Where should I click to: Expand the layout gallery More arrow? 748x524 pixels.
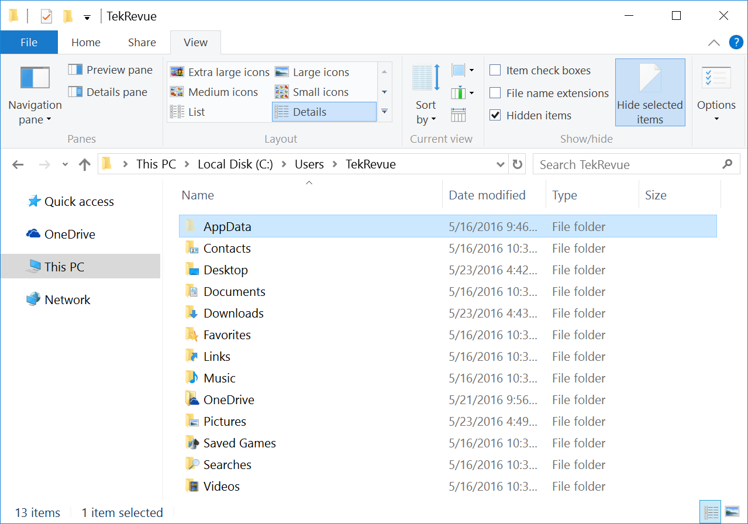coord(384,111)
